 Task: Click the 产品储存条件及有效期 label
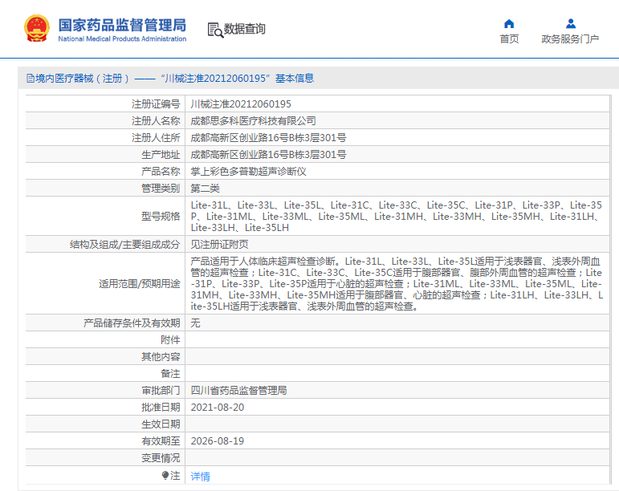click(132, 323)
